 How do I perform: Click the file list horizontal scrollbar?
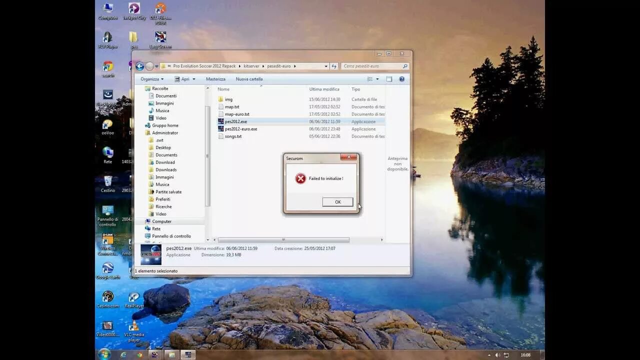tap(283, 240)
